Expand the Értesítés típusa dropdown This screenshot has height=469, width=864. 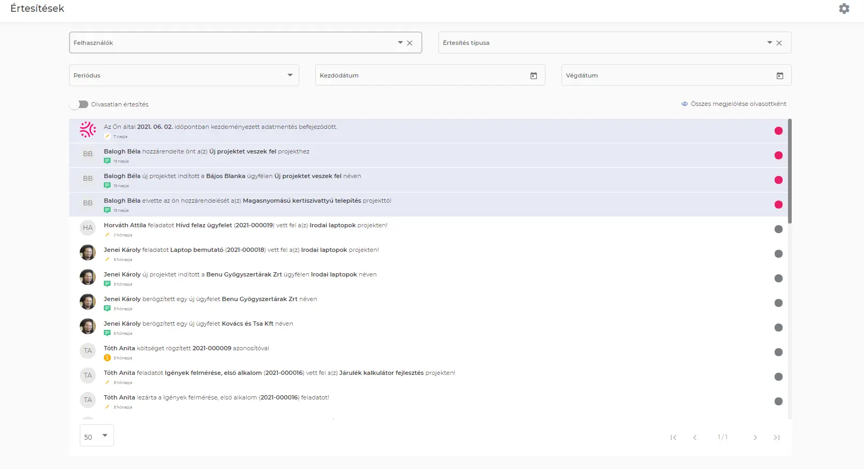coord(769,43)
